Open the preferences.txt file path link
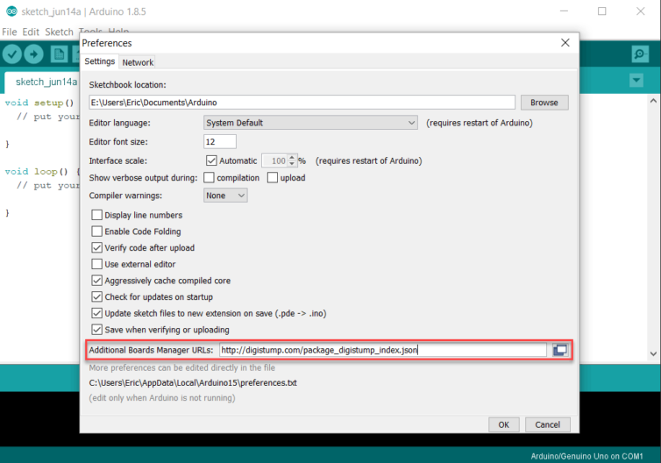661x463 pixels. [193, 382]
